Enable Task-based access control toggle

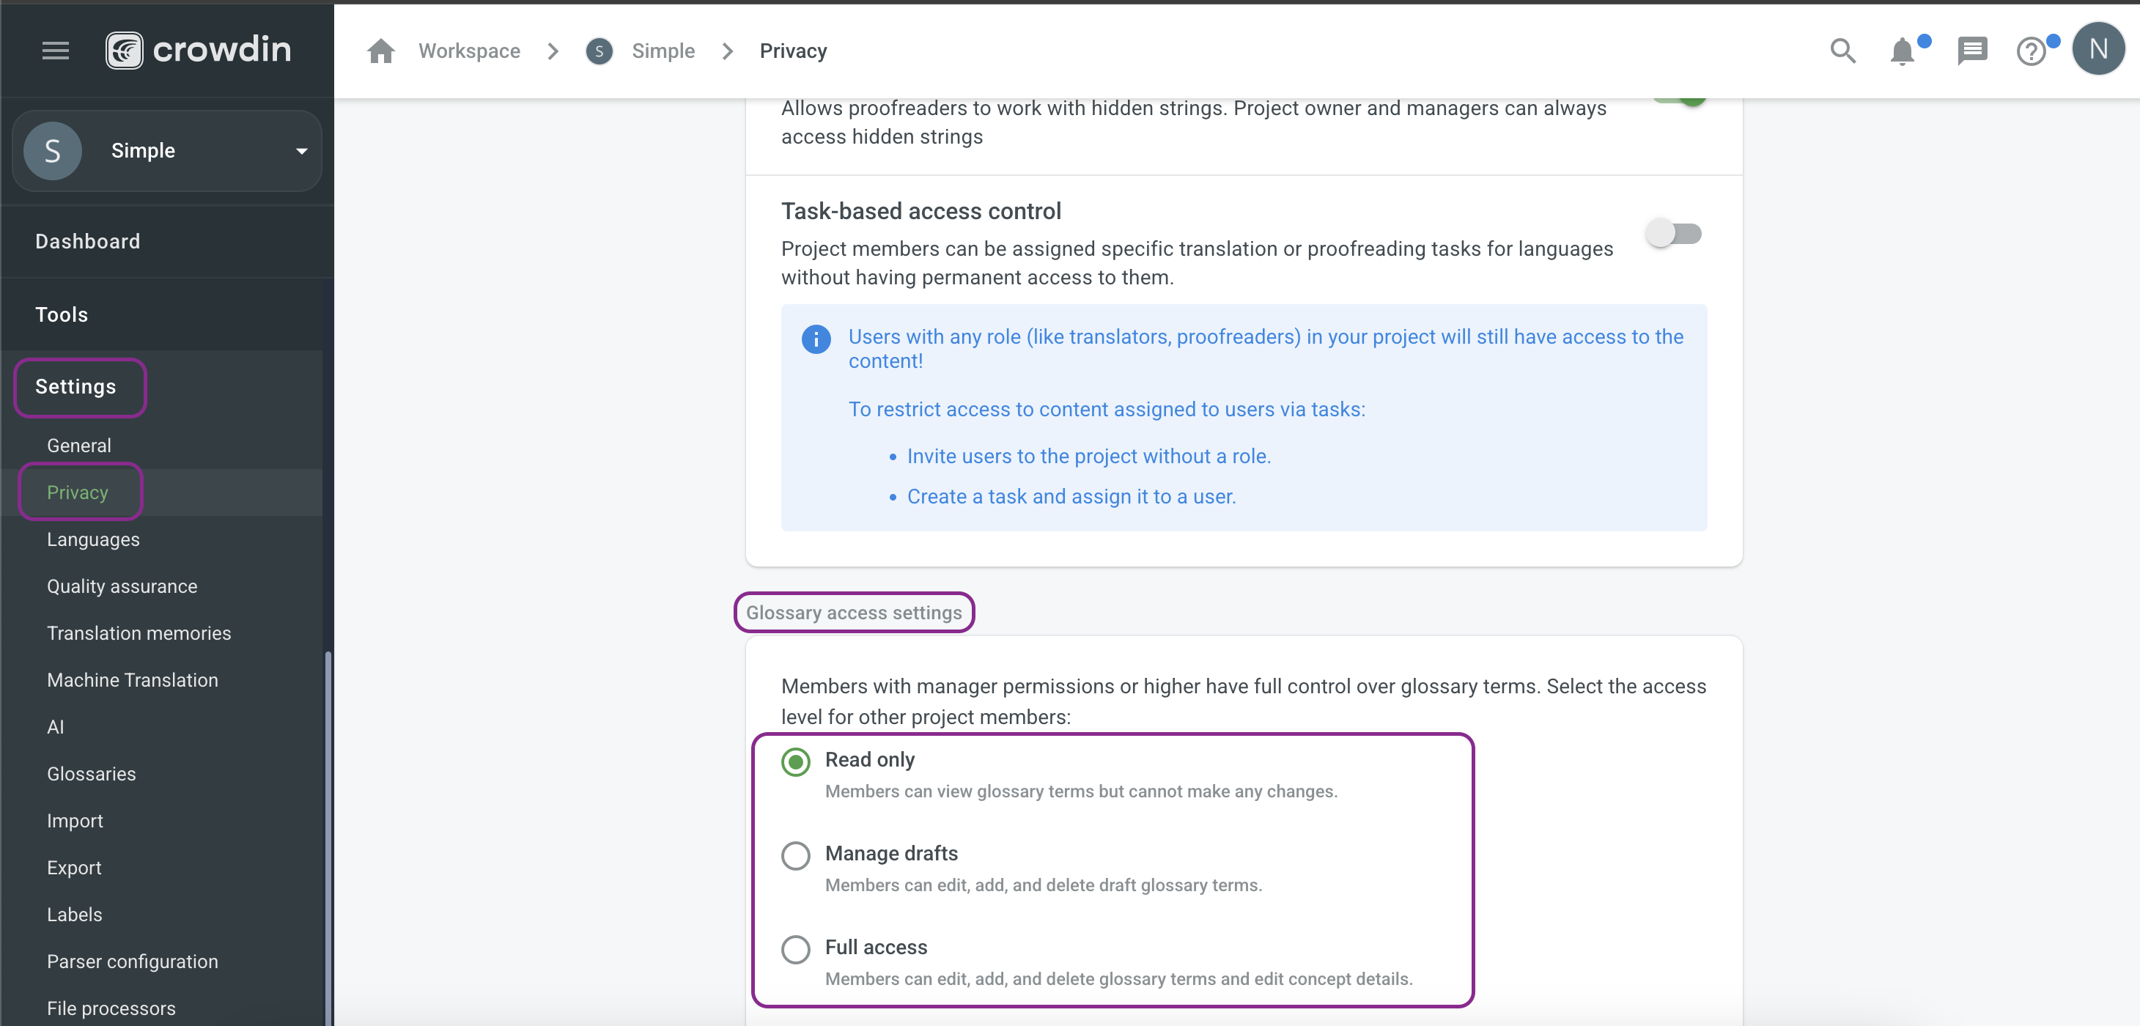(1673, 232)
